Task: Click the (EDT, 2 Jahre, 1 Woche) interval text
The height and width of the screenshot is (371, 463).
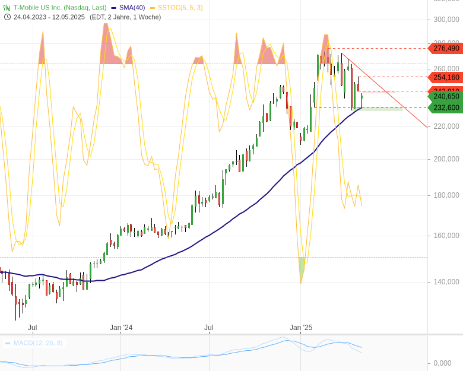Action: coord(125,17)
